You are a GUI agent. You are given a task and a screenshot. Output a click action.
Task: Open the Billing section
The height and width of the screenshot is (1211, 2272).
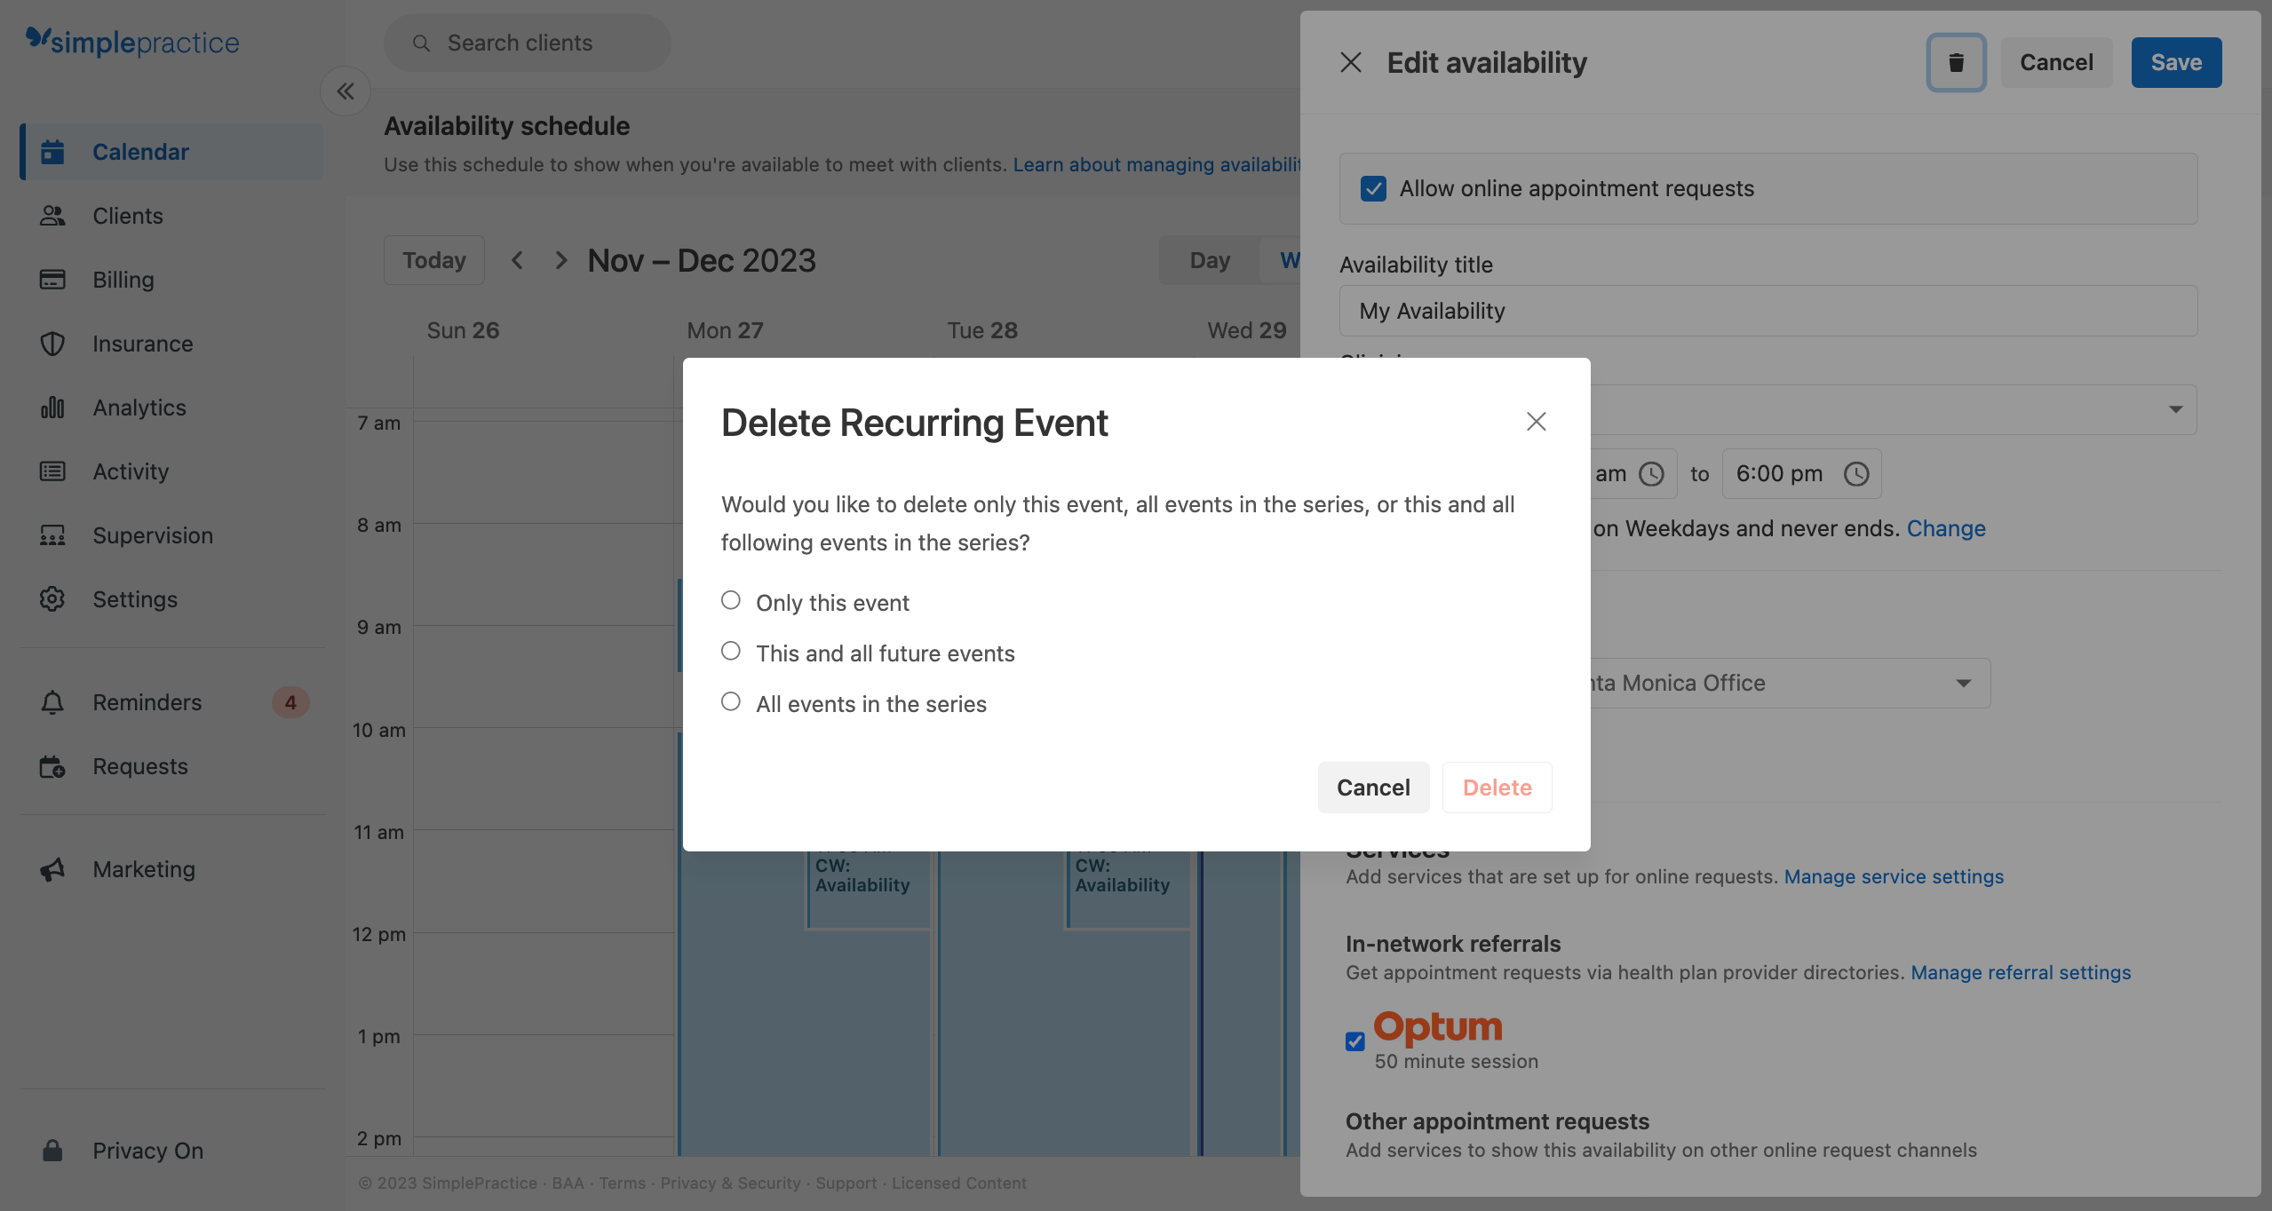123,280
